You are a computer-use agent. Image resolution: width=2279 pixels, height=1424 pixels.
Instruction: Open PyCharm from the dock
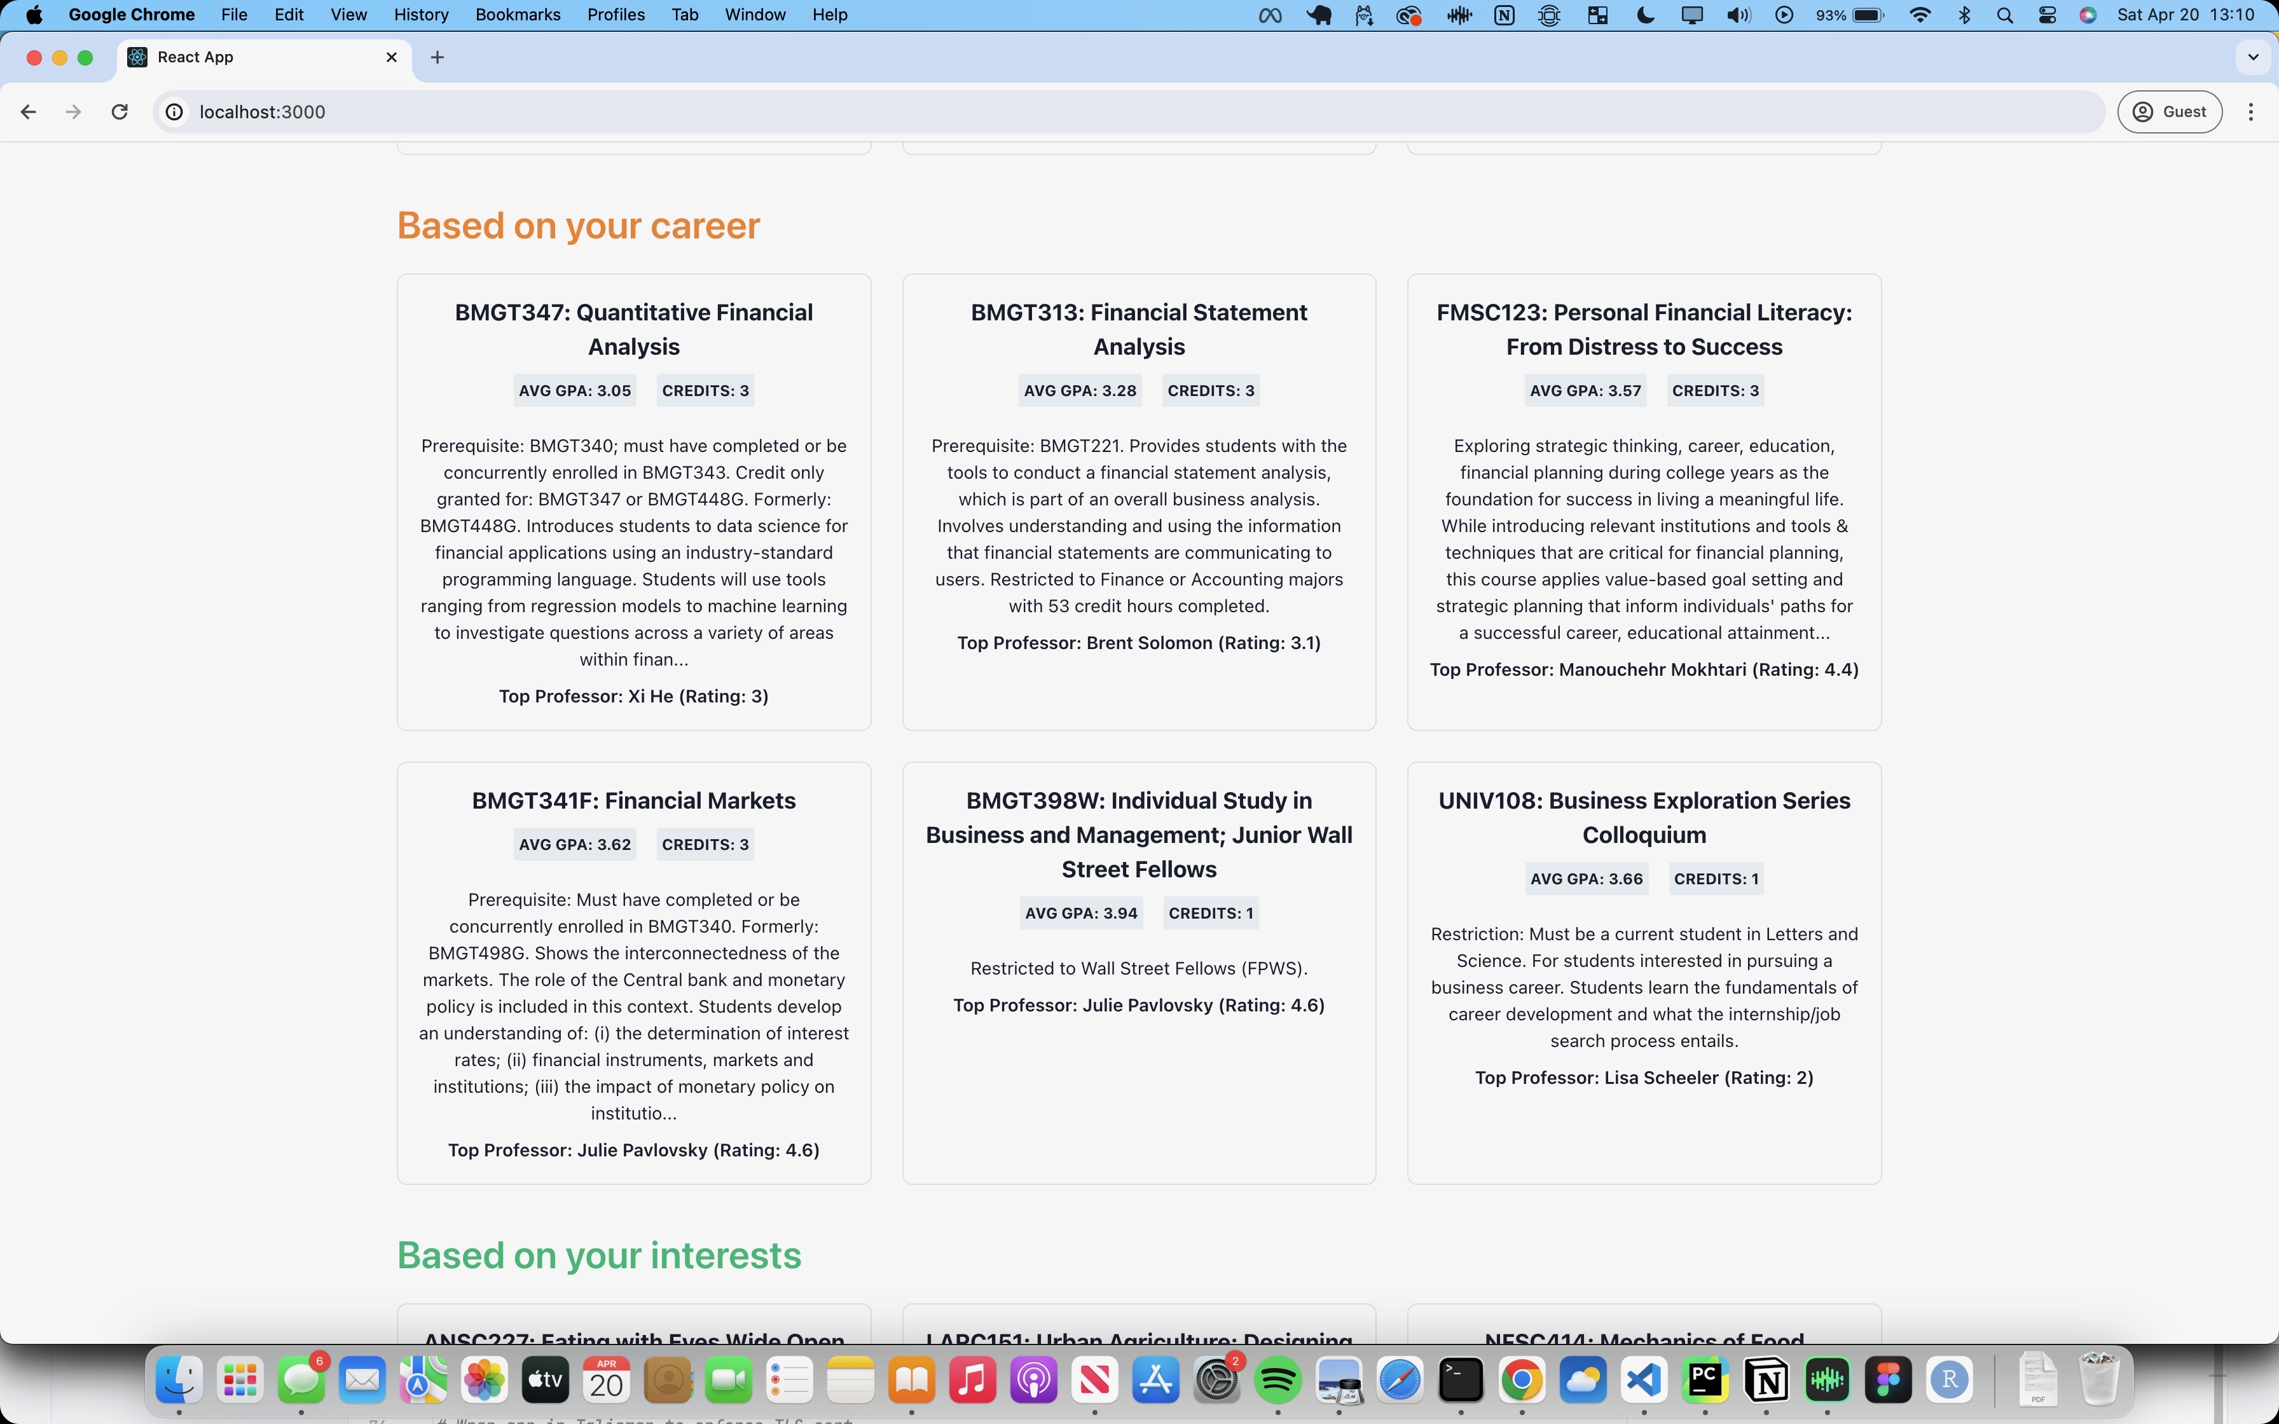1705,1381
